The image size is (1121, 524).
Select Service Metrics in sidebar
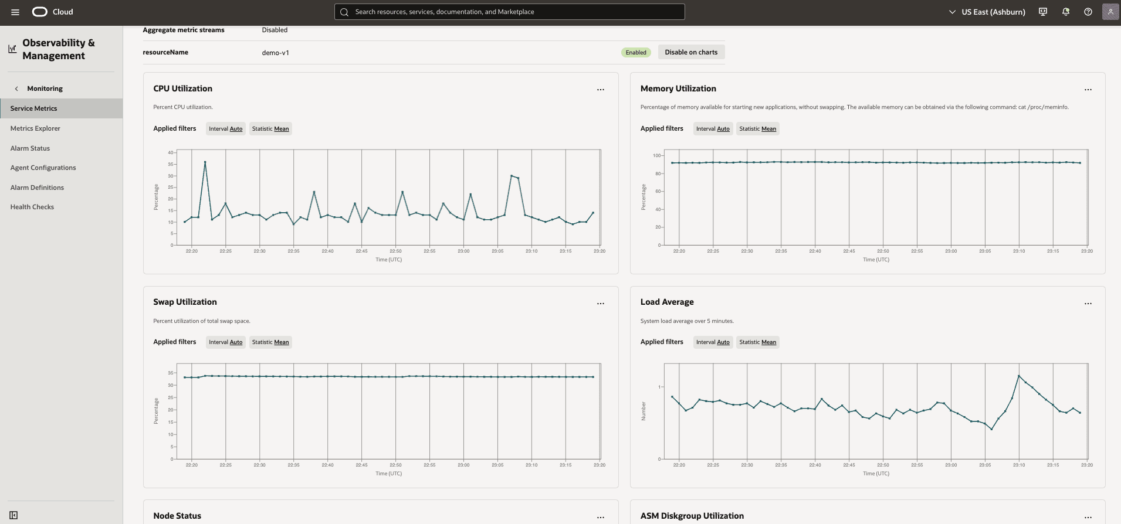pos(62,108)
